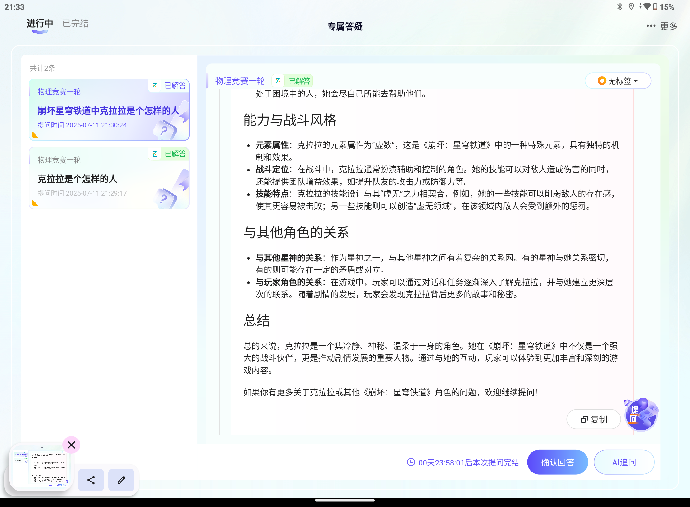Edit the screenshot with pencil icon

(x=121, y=480)
